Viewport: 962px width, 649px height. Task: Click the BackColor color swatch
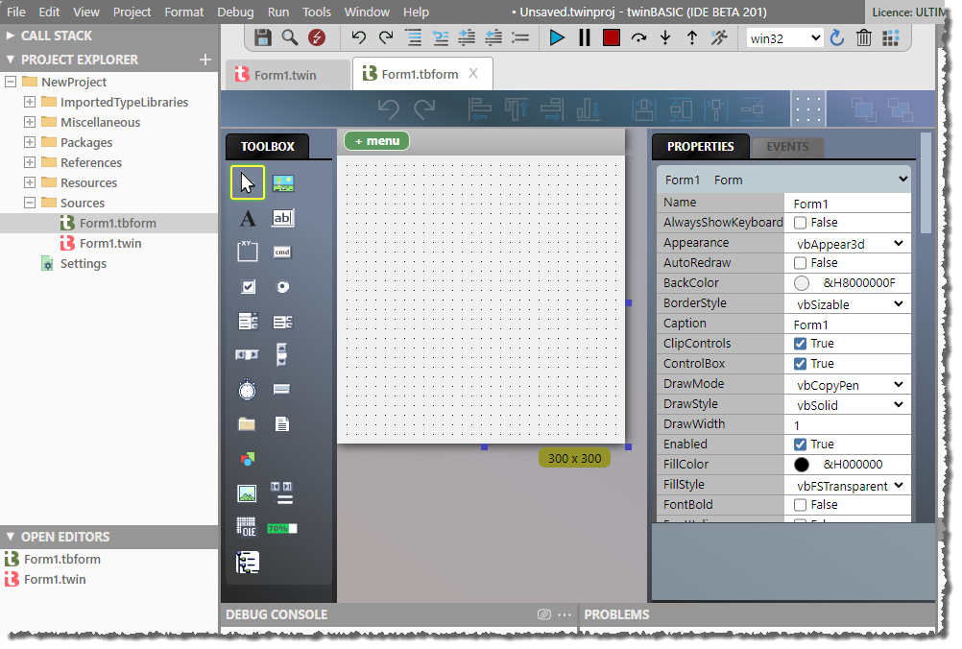802,283
